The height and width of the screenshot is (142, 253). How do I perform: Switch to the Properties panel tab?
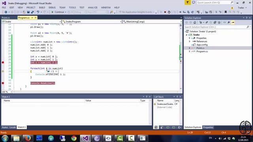click(208, 127)
